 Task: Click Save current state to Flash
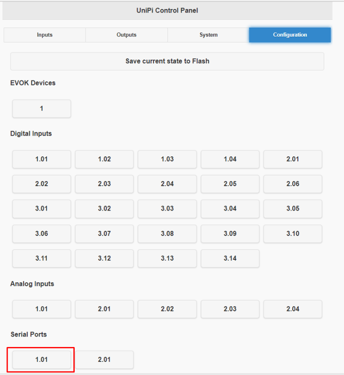(167, 61)
